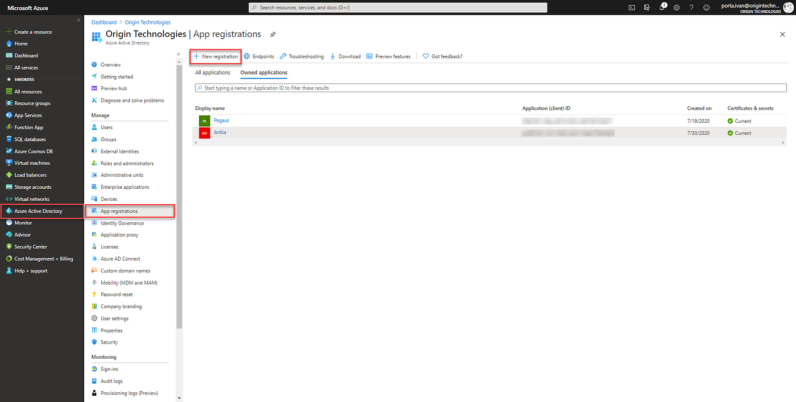Select the Owned applications tab
Viewport: 796px width, 402px height.
[263, 72]
